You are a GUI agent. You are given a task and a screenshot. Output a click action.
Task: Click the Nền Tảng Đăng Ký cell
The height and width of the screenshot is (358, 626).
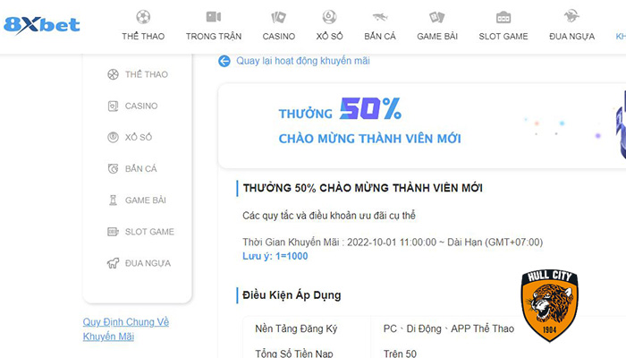pos(296,328)
